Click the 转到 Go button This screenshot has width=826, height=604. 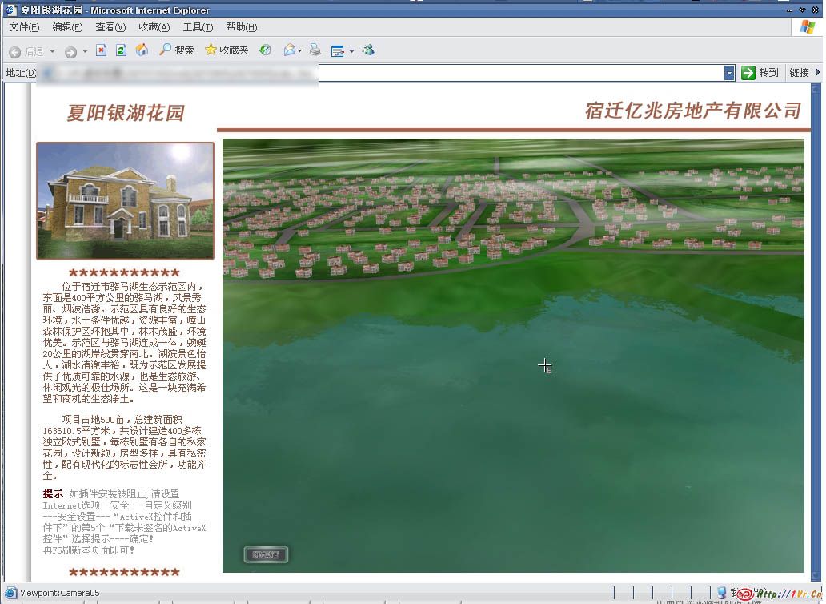760,73
